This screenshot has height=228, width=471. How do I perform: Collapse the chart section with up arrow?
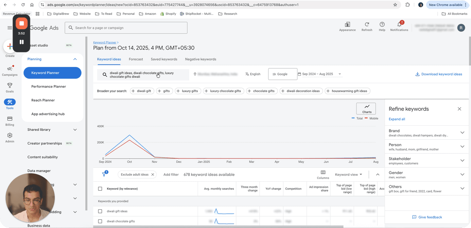(378, 174)
